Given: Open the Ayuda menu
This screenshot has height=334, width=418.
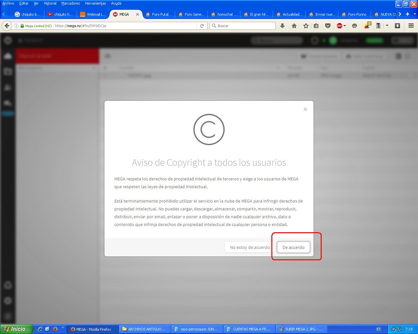Looking at the screenshot, I should [116, 3].
